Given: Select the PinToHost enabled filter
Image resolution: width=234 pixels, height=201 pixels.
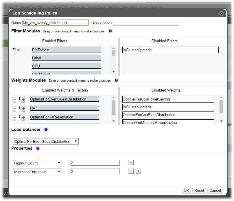Looking at the screenshot, I should [x=67, y=50].
